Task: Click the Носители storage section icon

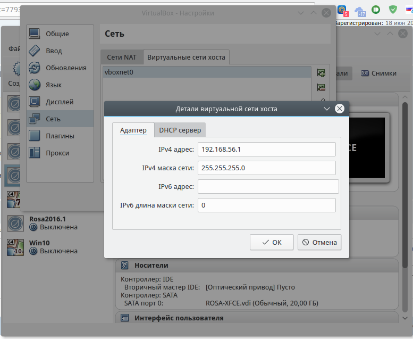Action: [x=124, y=266]
